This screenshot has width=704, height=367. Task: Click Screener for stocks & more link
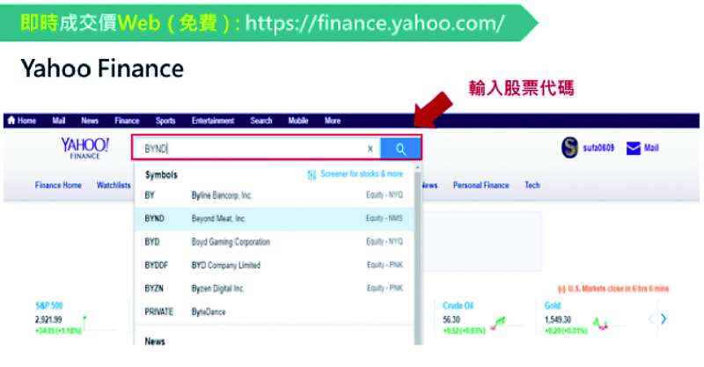[362, 174]
